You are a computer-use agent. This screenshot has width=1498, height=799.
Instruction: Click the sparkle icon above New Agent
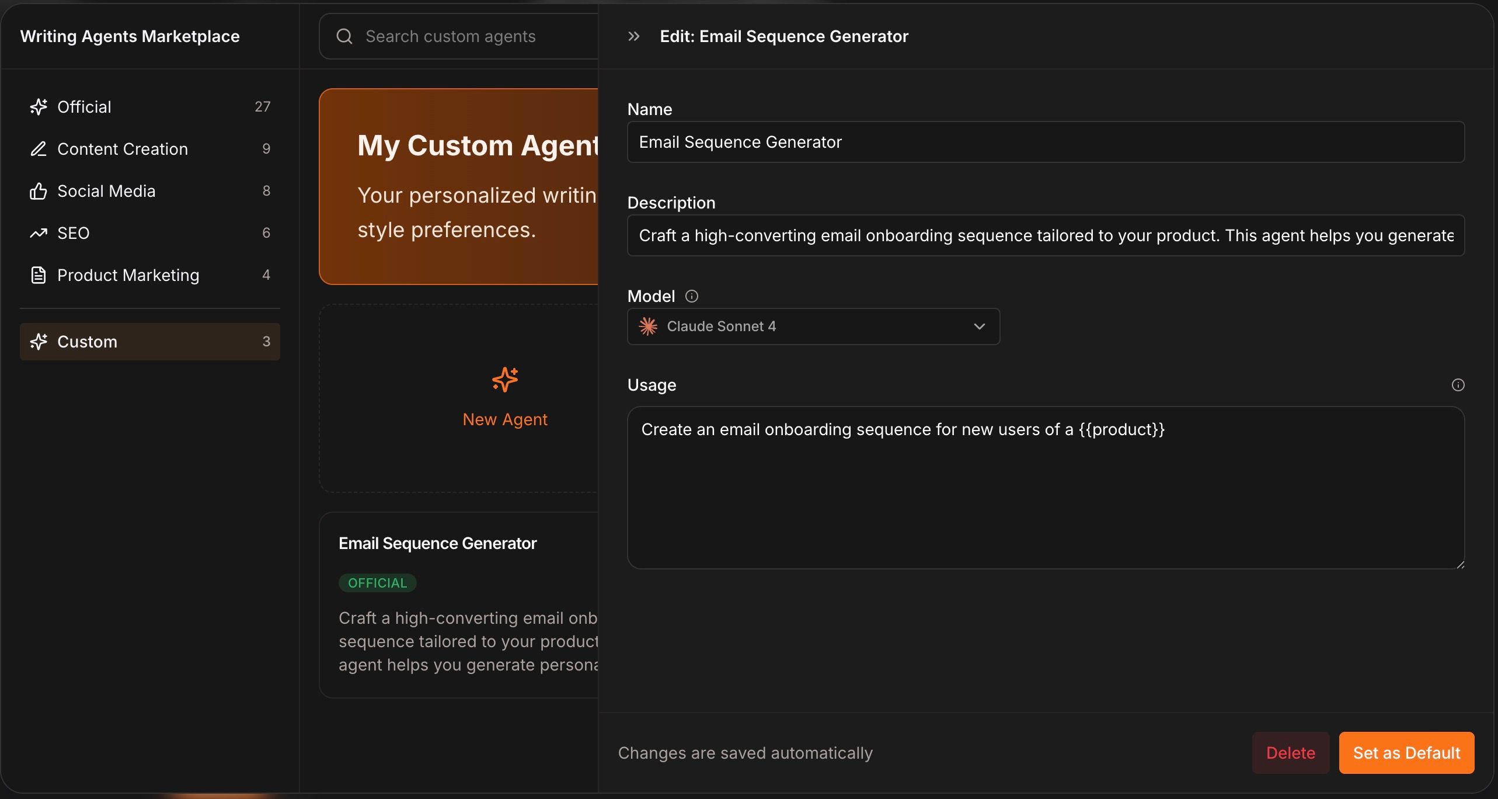[505, 380]
